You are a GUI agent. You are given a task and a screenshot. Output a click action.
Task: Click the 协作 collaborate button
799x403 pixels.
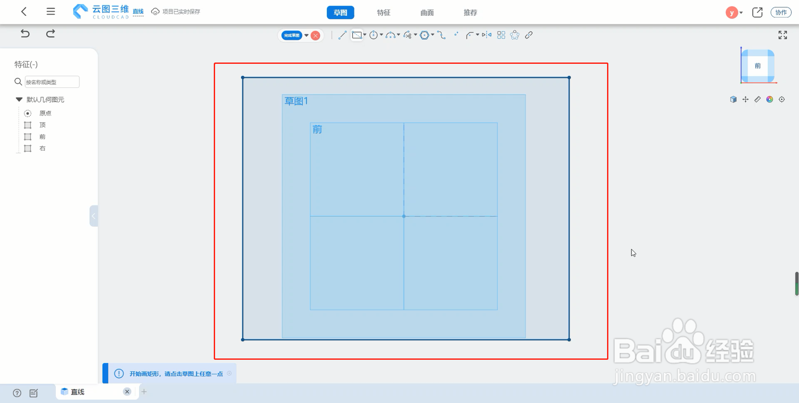[781, 12]
